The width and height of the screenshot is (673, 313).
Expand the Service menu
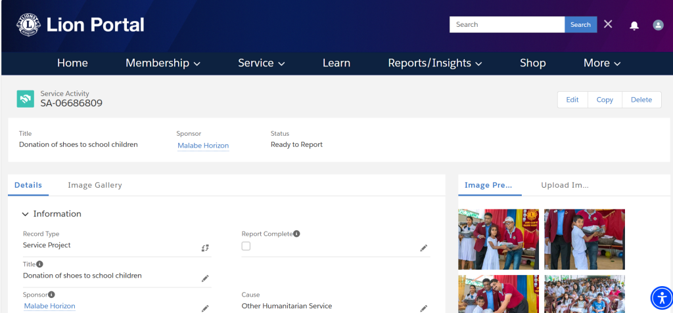[x=262, y=63]
